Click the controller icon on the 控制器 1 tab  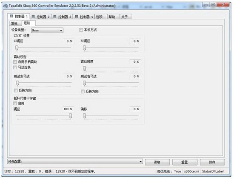[x=11, y=16]
